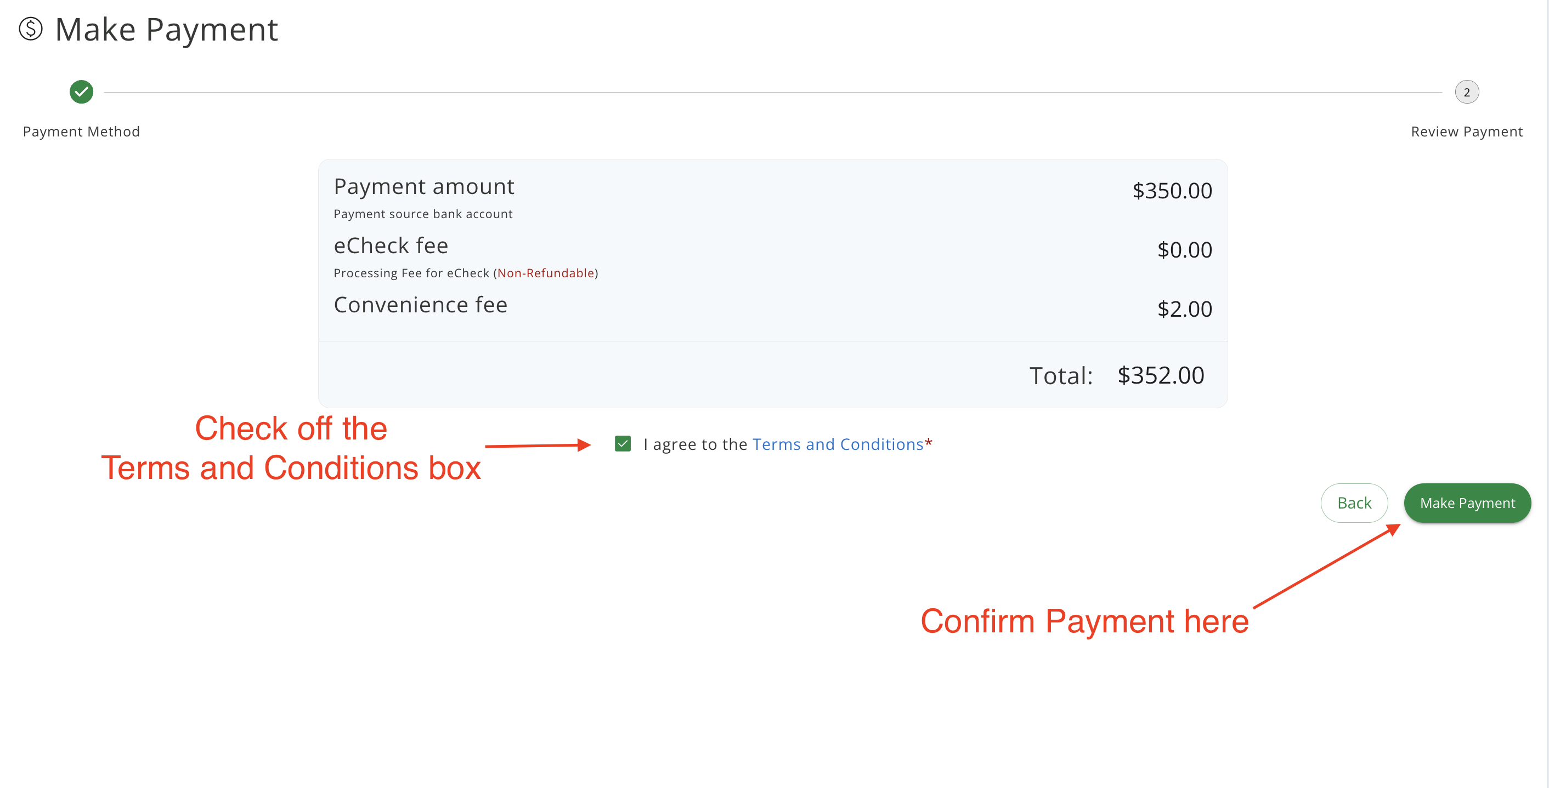Click the stepper progress line between steps
This screenshot has width=1549, height=788.
click(773, 93)
